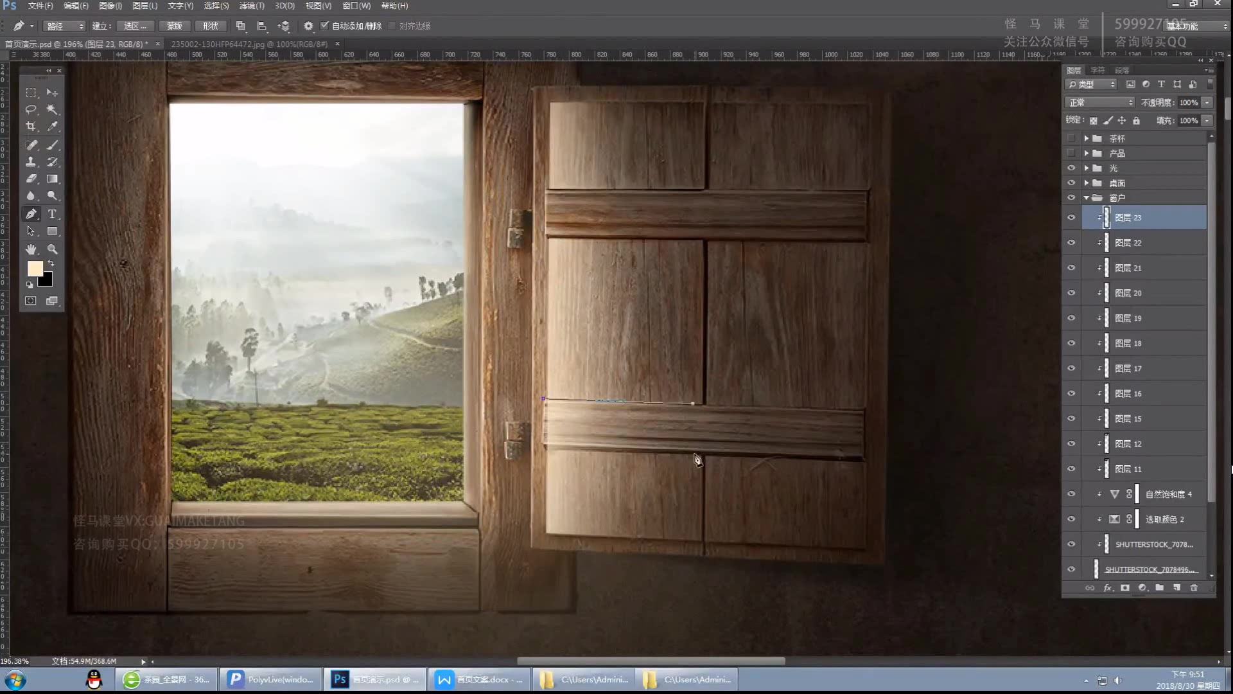The width and height of the screenshot is (1233, 694).
Task: Reset default foreground and background colors
Action: (x=30, y=285)
